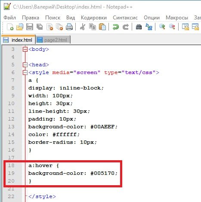Open the Файл menu
This screenshot has height=202, width=201.
[x=10, y=18]
